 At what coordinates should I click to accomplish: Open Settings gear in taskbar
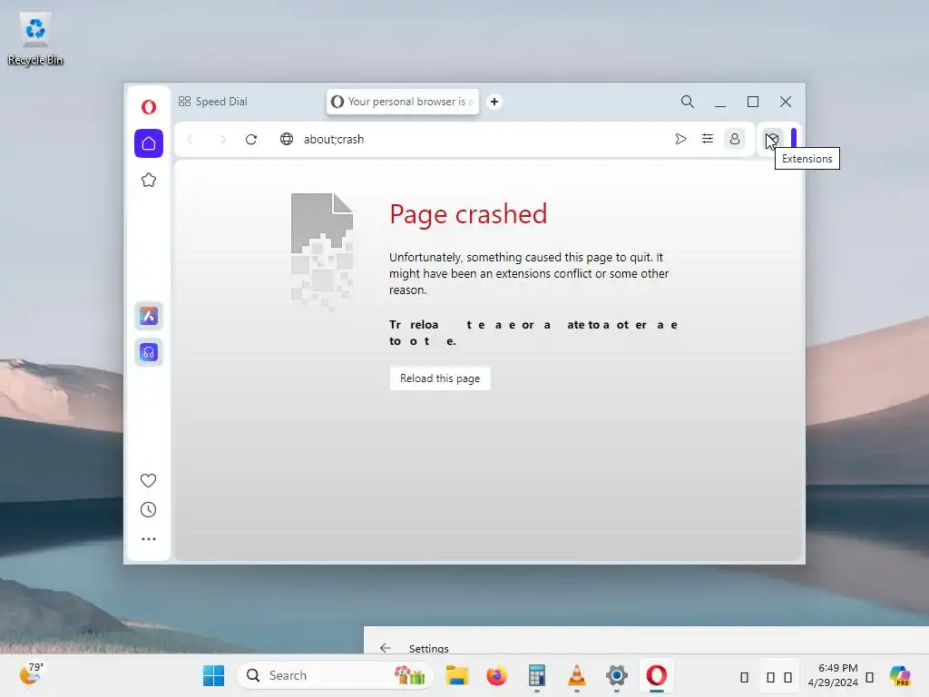[617, 675]
